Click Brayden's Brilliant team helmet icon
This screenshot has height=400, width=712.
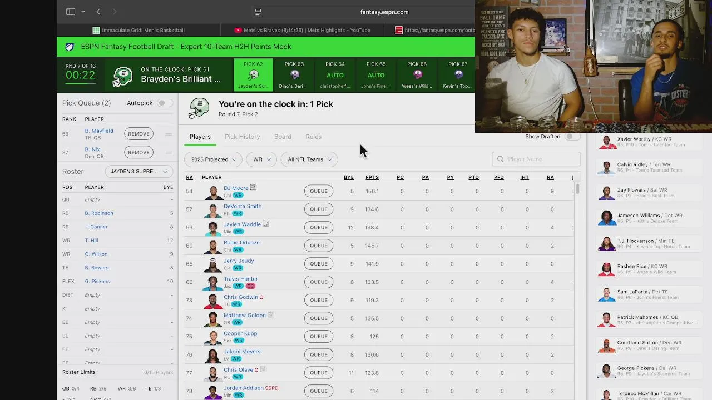point(122,76)
